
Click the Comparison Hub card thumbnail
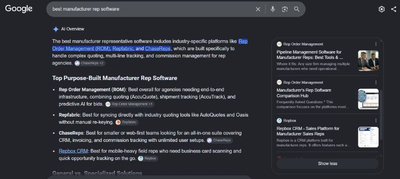[x=368, y=99]
